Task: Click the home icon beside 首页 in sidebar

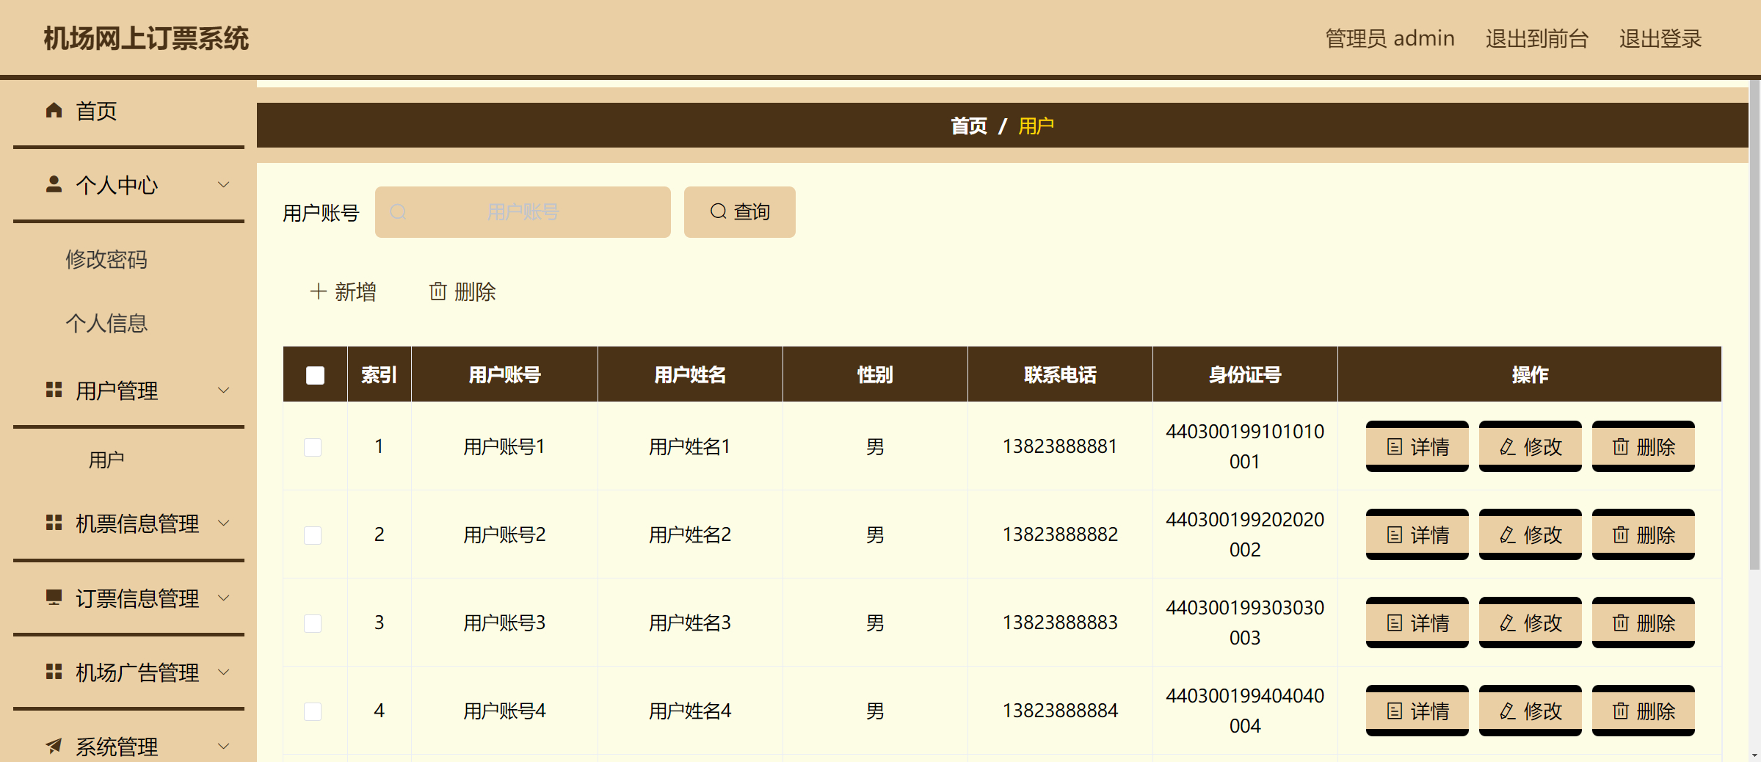Action: (x=54, y=110)
